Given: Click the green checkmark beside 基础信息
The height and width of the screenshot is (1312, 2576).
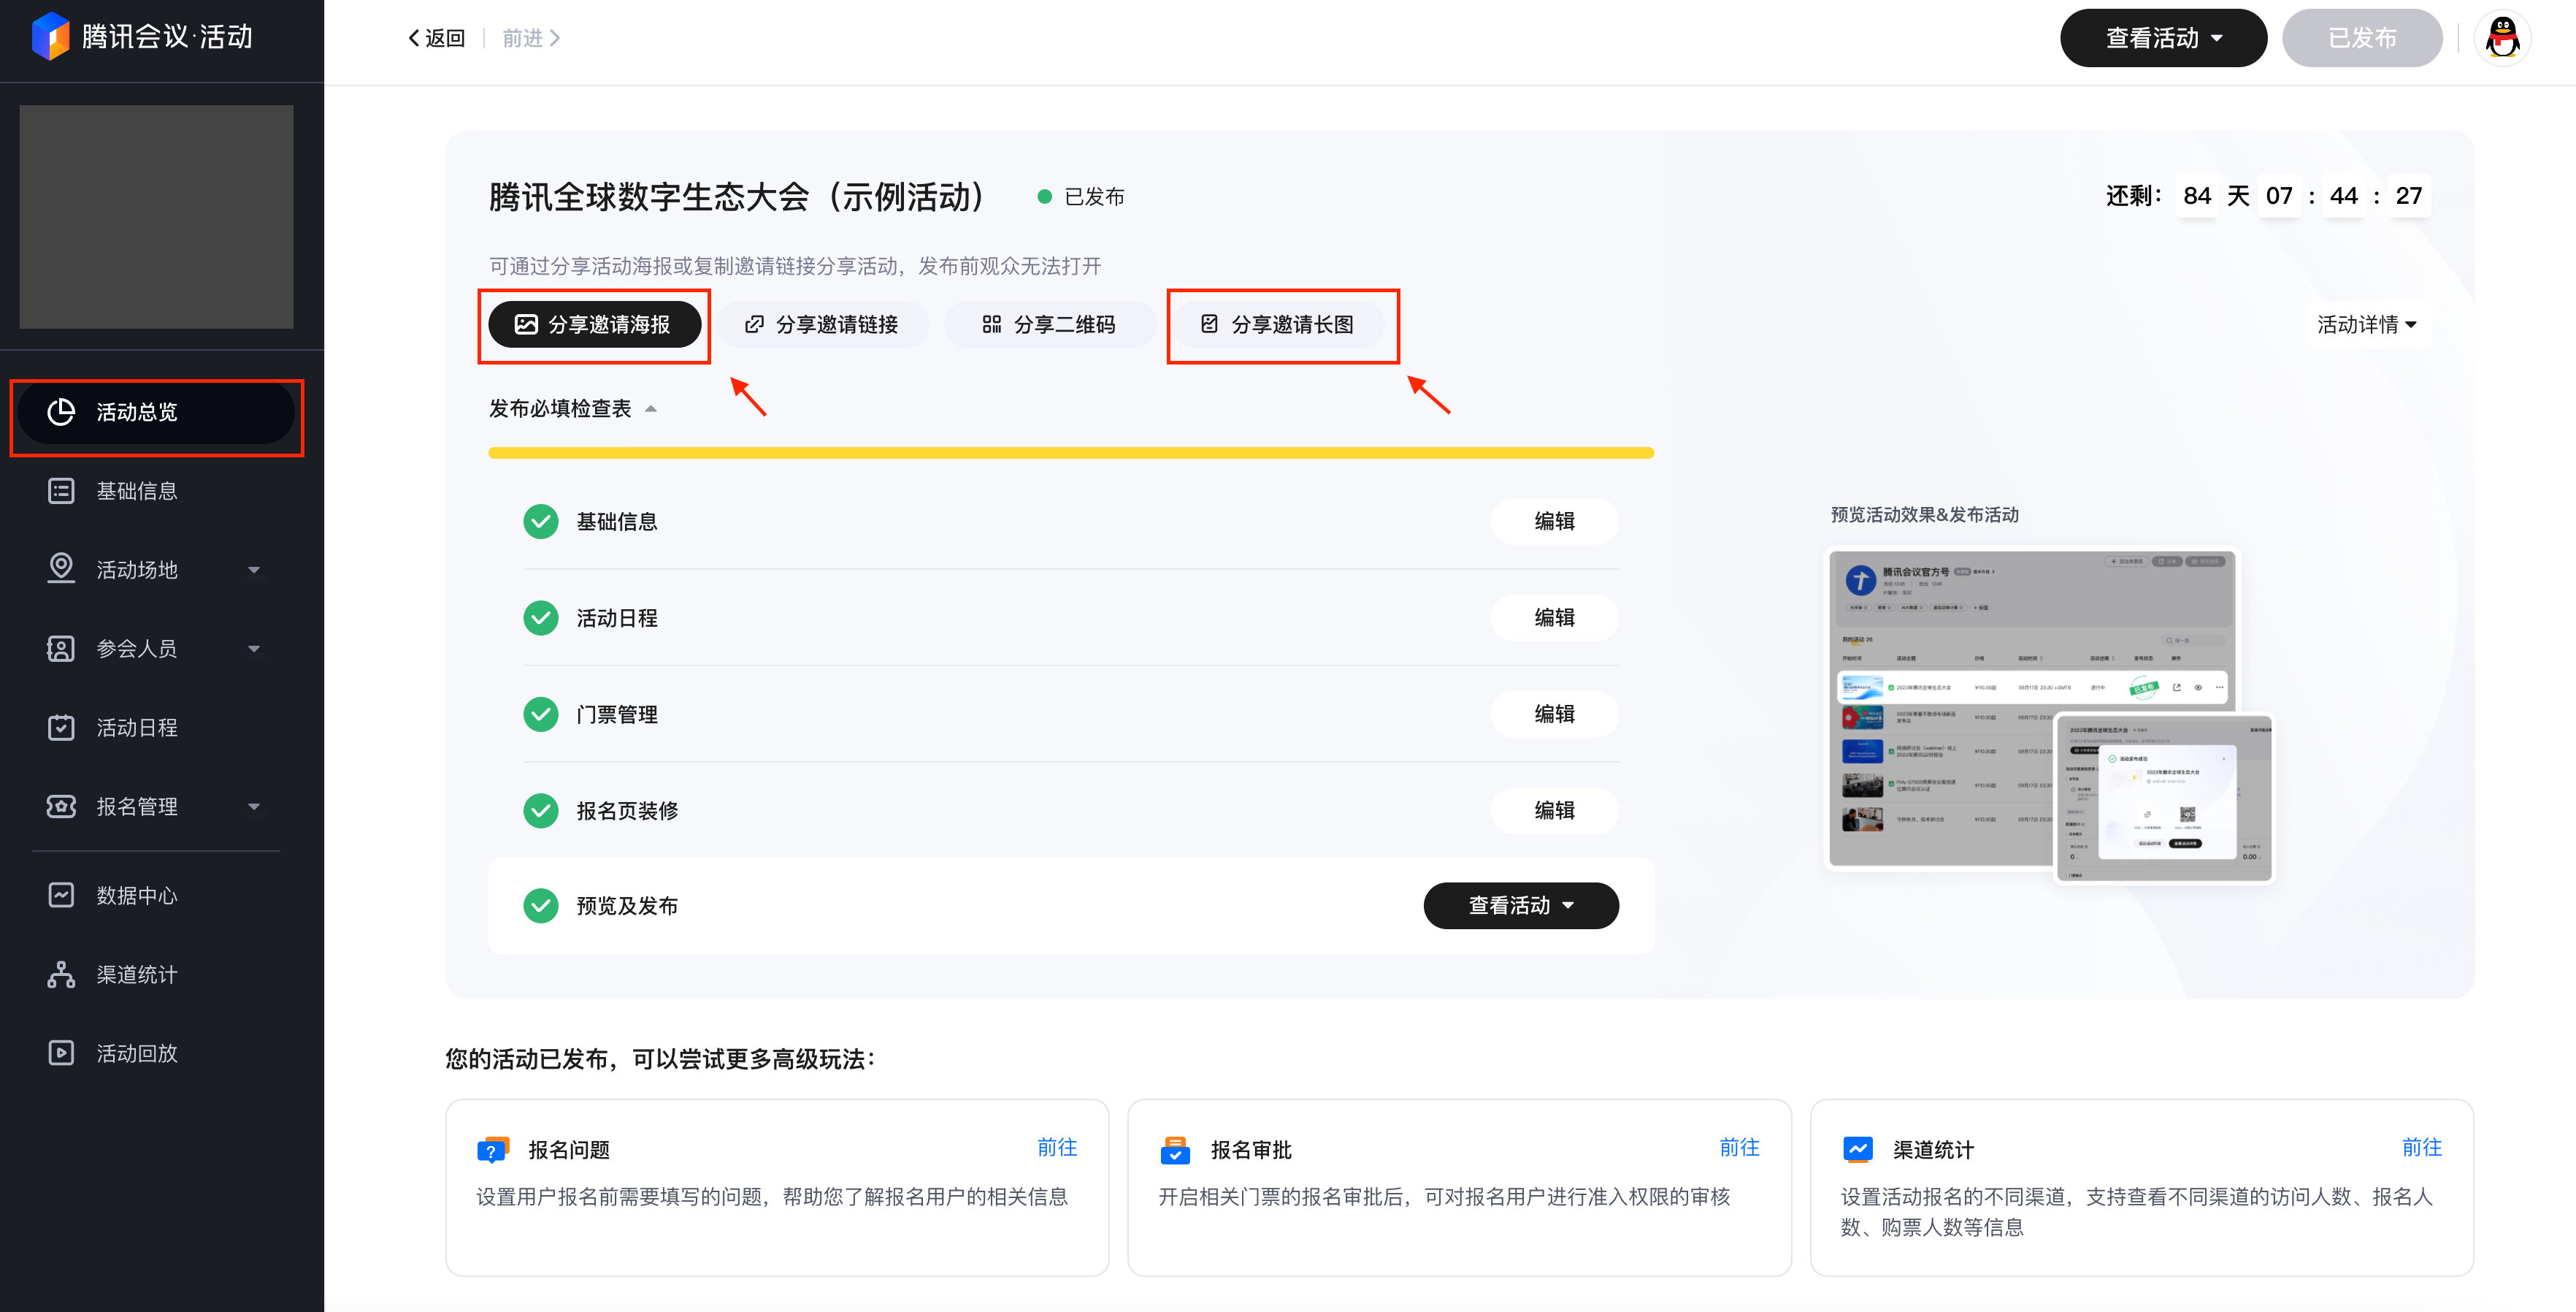Looking at the screenshot, I should tap(541, 522).
